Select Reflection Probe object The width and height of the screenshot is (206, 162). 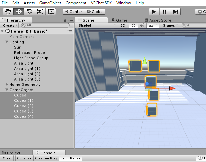pos(37,53)
